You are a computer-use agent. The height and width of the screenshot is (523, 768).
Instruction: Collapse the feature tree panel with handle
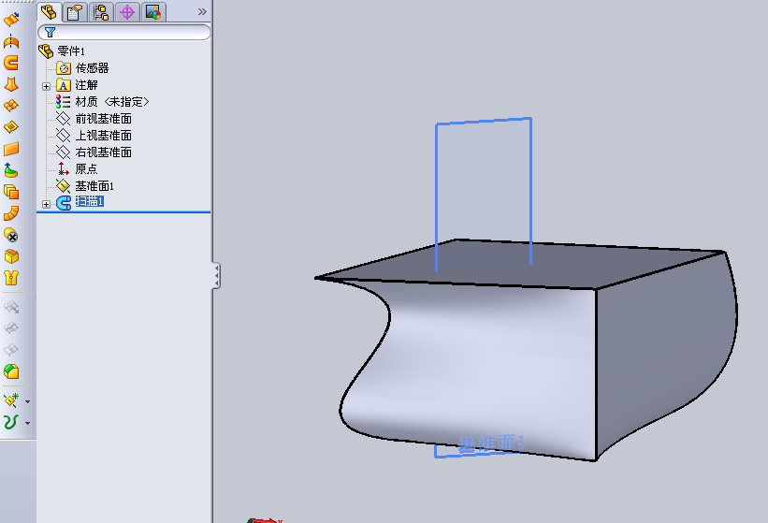click(x=216, y=276)
